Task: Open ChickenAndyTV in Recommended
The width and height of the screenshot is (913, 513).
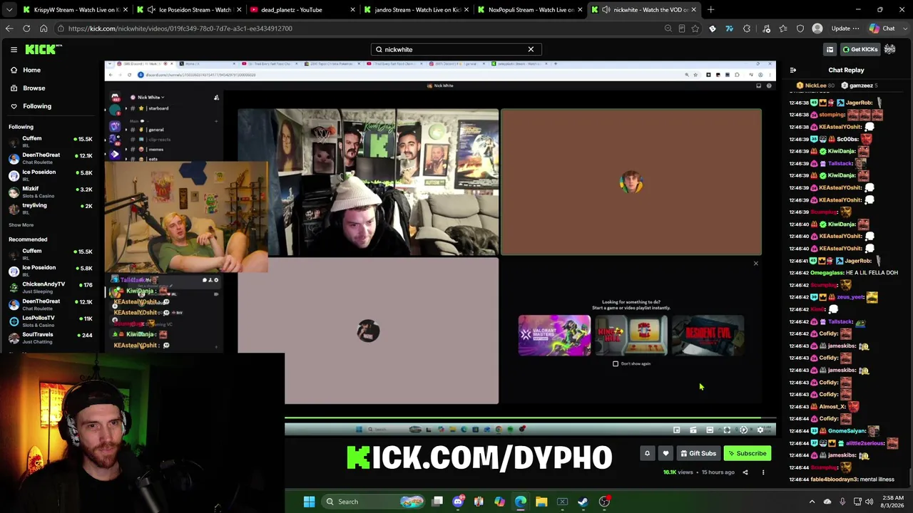Action: click(49, 287)
